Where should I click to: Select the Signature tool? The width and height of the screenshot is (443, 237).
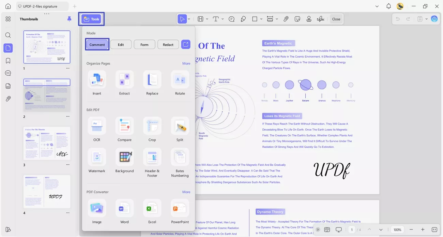pos(320,19)
